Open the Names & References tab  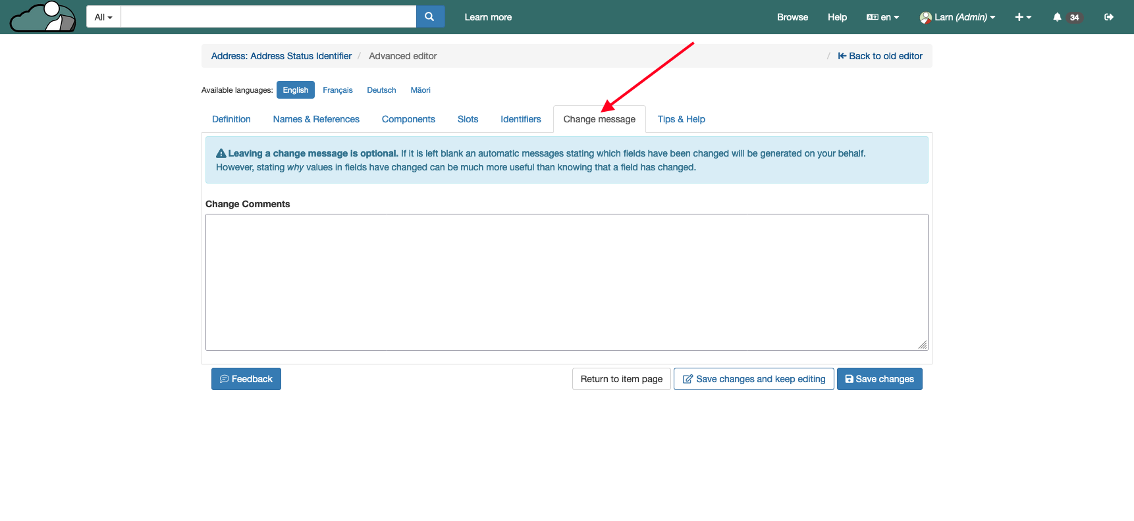pyautogui.click(x=316, y=119)
